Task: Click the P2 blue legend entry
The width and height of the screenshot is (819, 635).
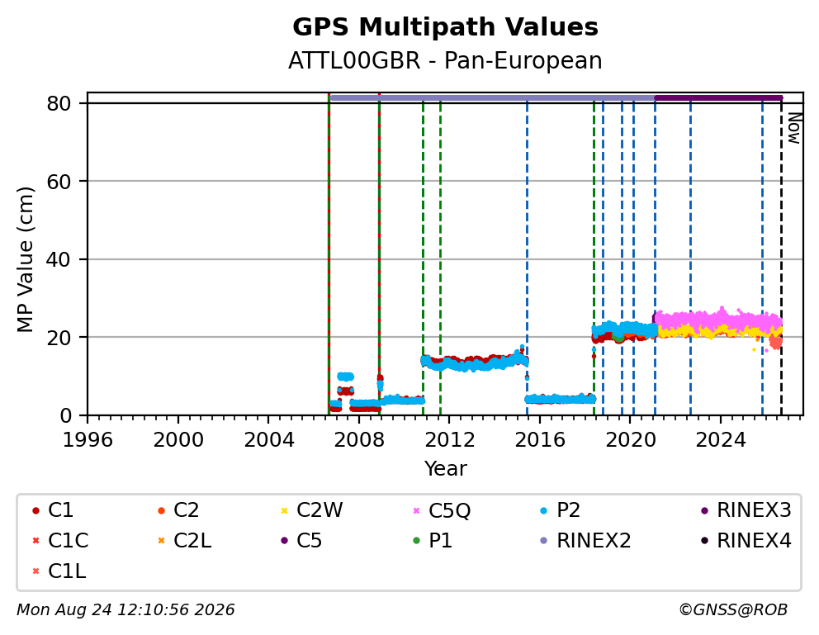Action: pos(560,510)
